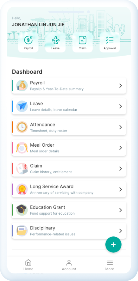Switch to the Account tab
This screenshot has width=138, height=281.
(69, 265)
